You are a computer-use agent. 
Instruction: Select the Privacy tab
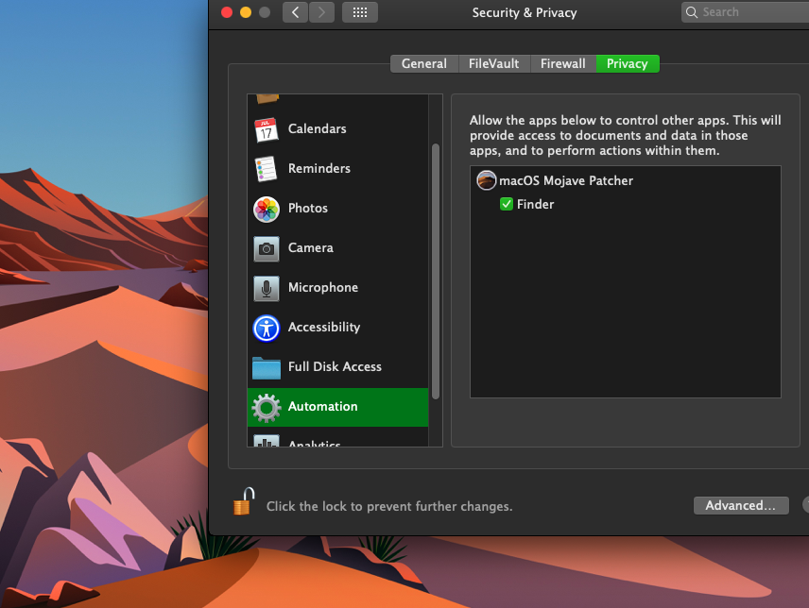pyautogui.click(x=627, y=64)
